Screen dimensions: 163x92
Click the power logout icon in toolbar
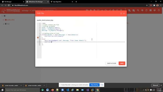(159, 10)
